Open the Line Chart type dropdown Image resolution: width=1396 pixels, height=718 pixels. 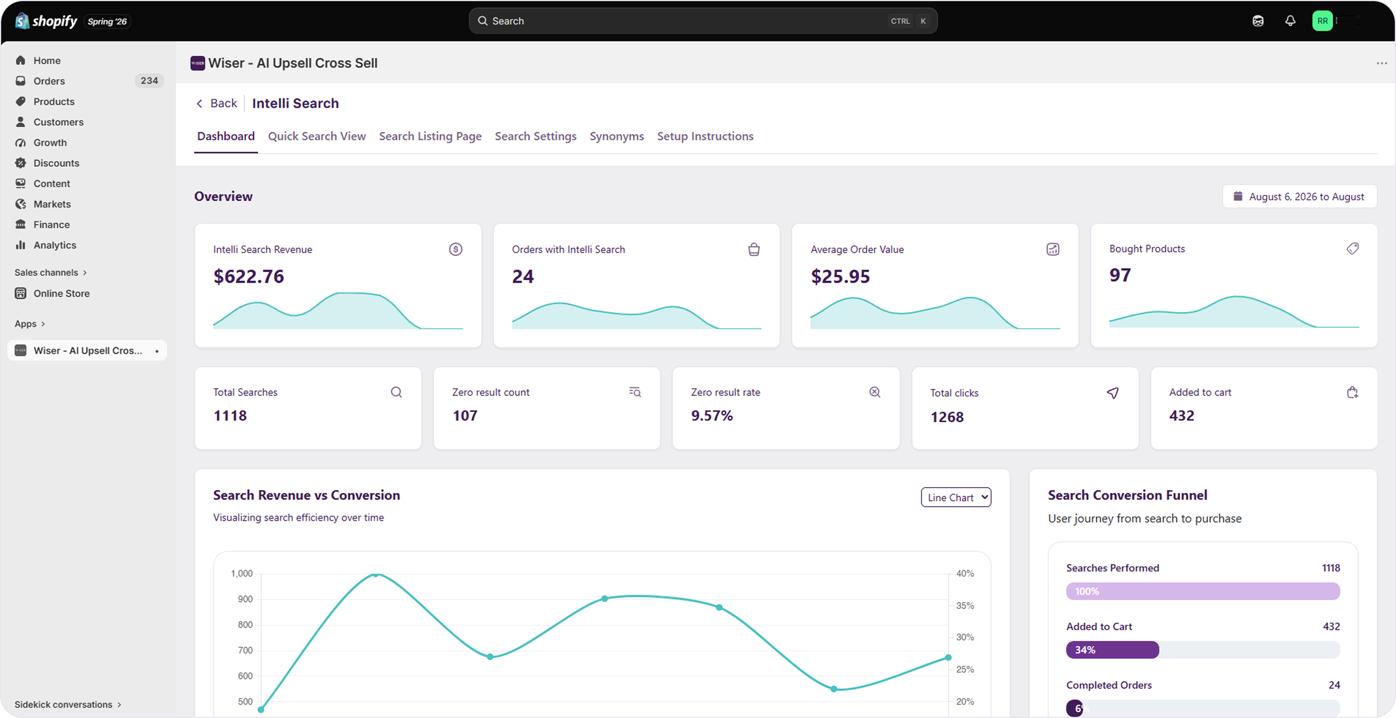pos(956,498)
